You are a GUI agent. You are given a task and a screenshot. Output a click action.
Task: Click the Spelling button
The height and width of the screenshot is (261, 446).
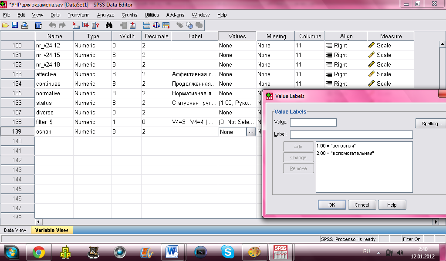(431, 124)
